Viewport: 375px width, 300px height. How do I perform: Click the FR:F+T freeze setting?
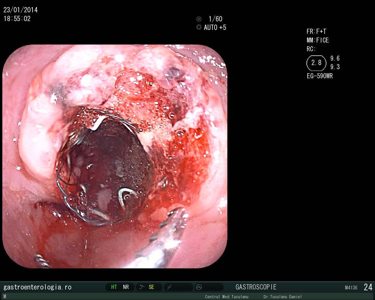click(x=316, y=31)
